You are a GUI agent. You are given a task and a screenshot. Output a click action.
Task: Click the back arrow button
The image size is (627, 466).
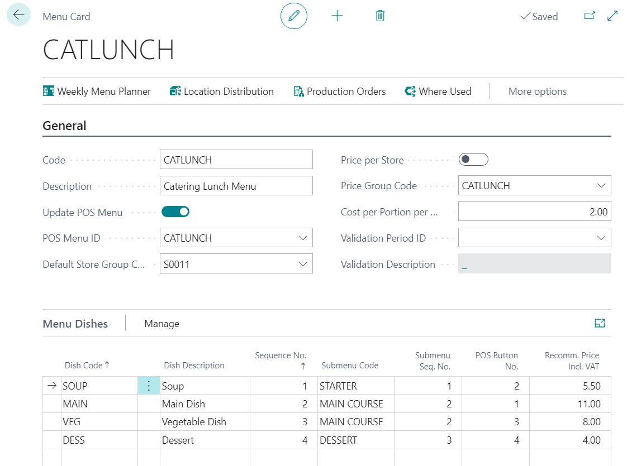18,15
